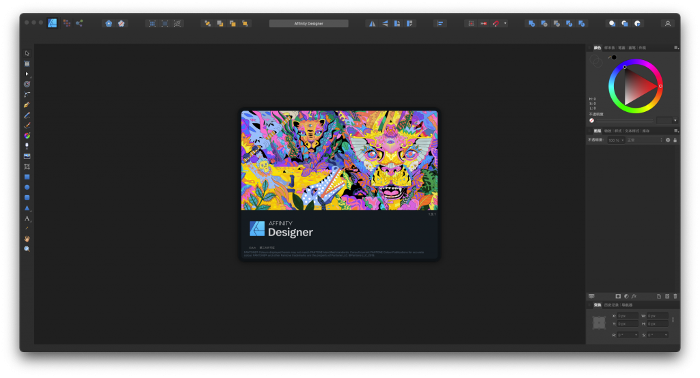The height and width of the screenshot is (378, 700).
Task: Open the Layers panel options menu
Action: pyautogui.click(x=676, y=130)
